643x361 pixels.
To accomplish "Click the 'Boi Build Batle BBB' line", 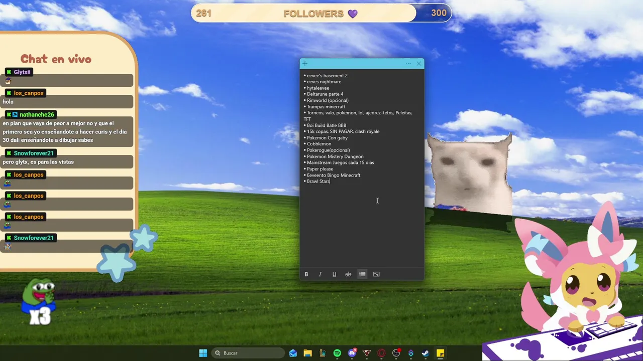I will pos(327,125).
